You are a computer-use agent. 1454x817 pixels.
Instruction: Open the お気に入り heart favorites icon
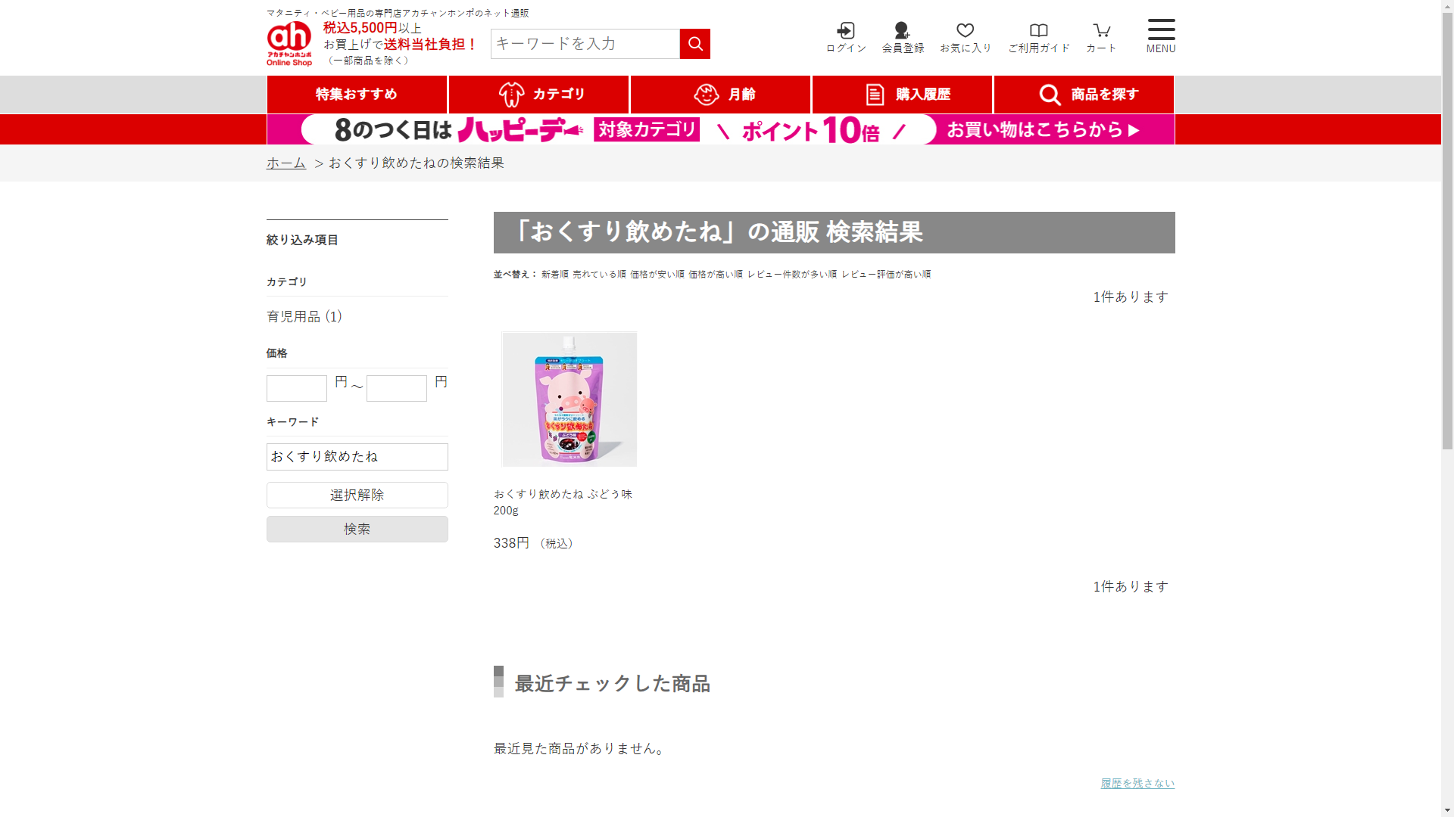coord(965,37)
